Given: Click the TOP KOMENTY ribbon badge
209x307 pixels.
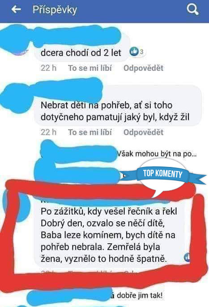Looking at the screenshot, I should 162,174.
